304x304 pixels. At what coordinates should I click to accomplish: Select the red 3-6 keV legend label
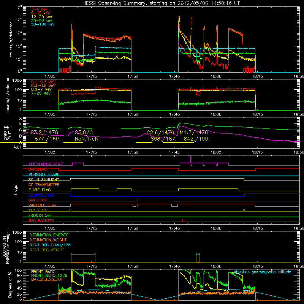coord(39,9)
